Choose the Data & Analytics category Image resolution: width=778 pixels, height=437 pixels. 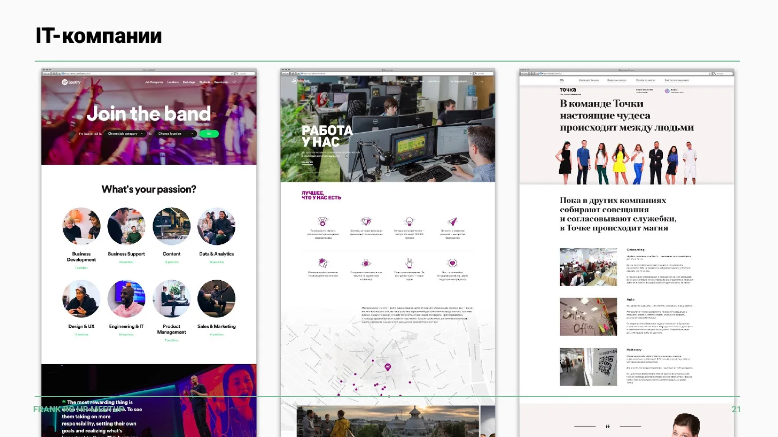coord(216,226)
